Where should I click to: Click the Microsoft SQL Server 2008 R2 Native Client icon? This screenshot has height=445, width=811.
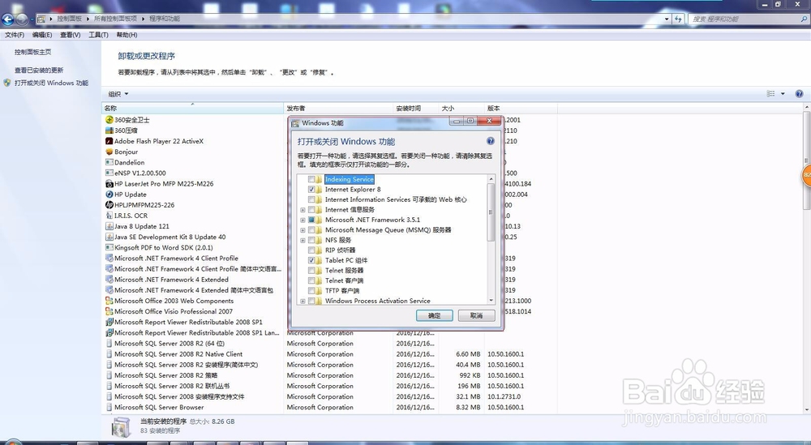109,354
